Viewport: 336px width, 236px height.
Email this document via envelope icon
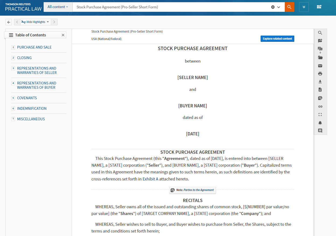(x=320, y=66)
